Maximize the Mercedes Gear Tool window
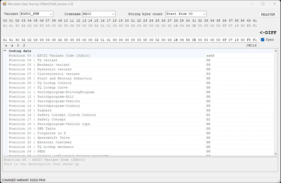The height and width of the screenshot is (183, 281). (263, 4)
